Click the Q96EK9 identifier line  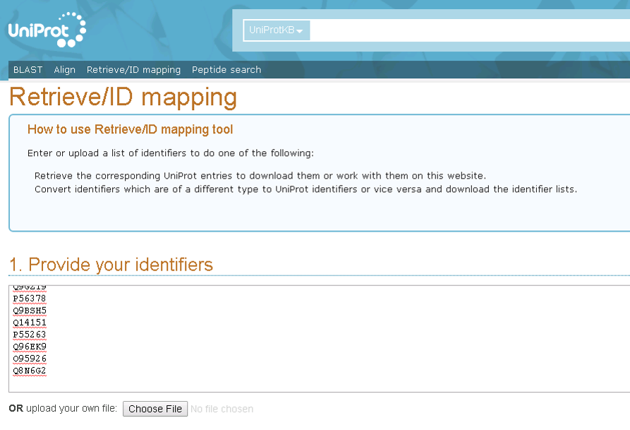30,347
